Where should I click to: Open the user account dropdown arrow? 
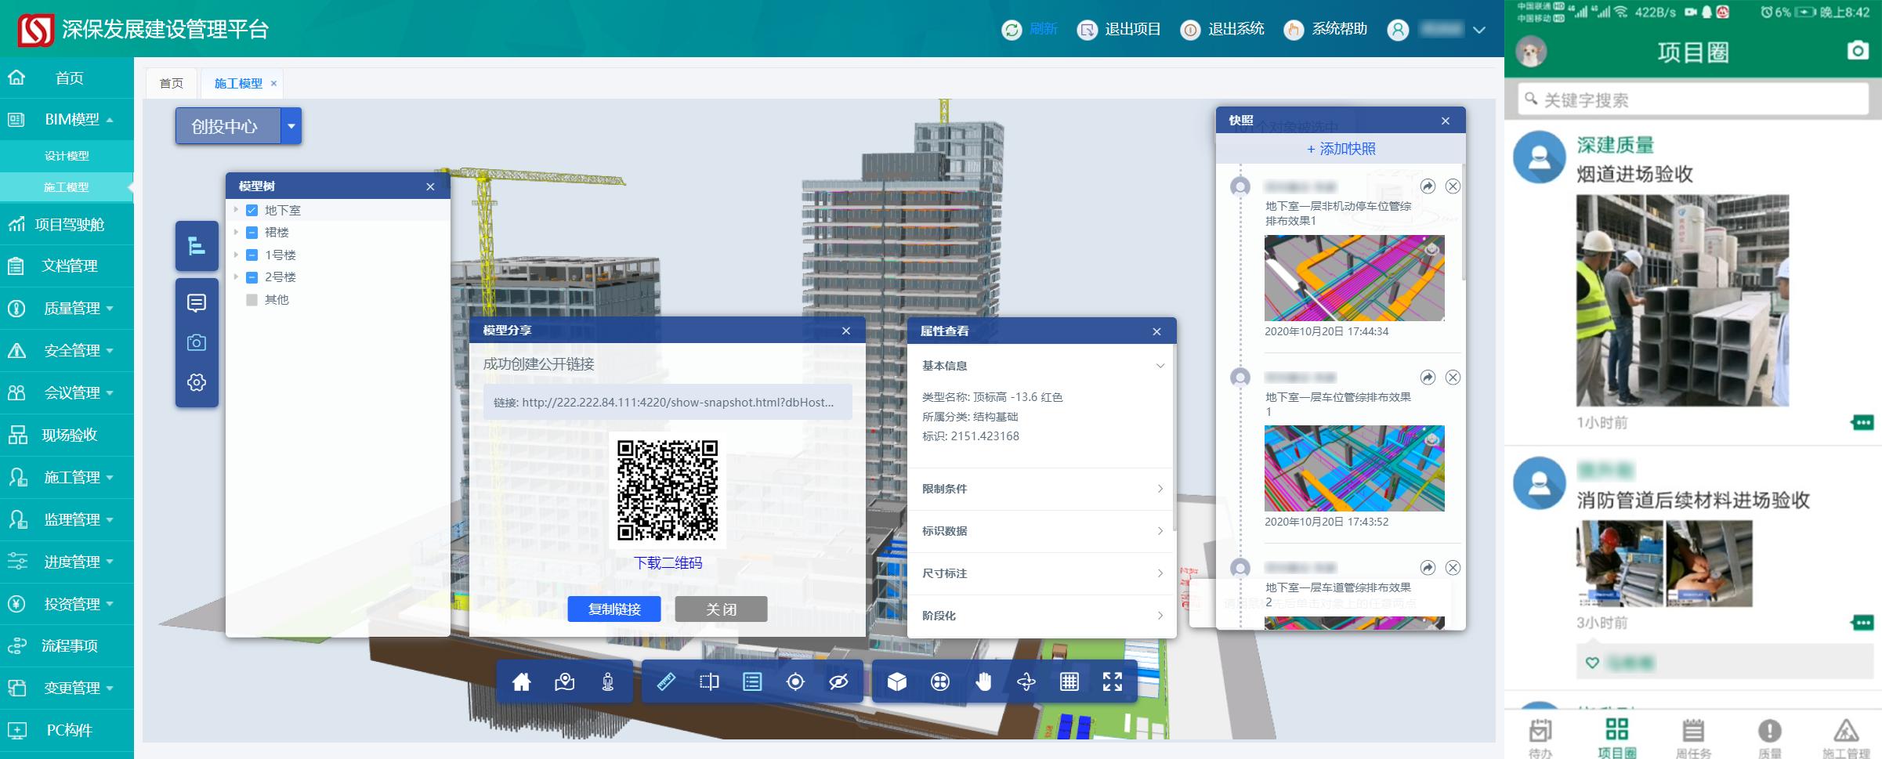coord(1479,30)
